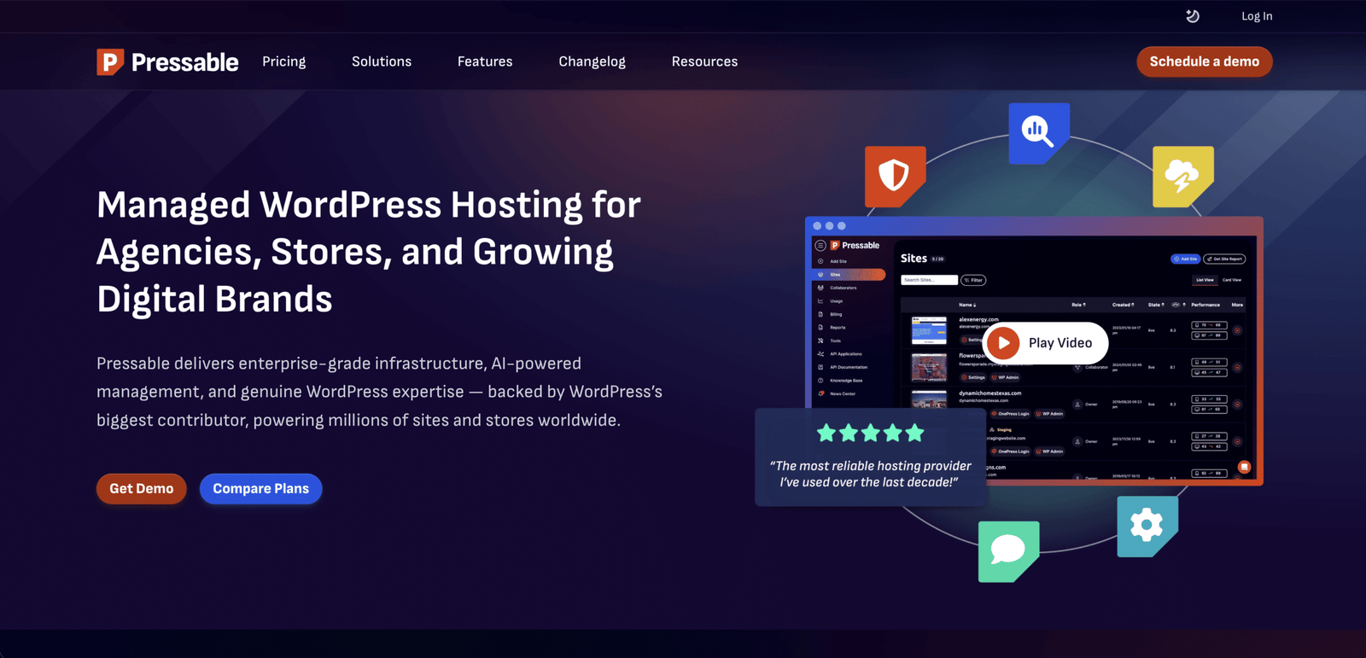
Task: Click Pressable logo inside the dashboard preview
Action: (x=855, y=245)
